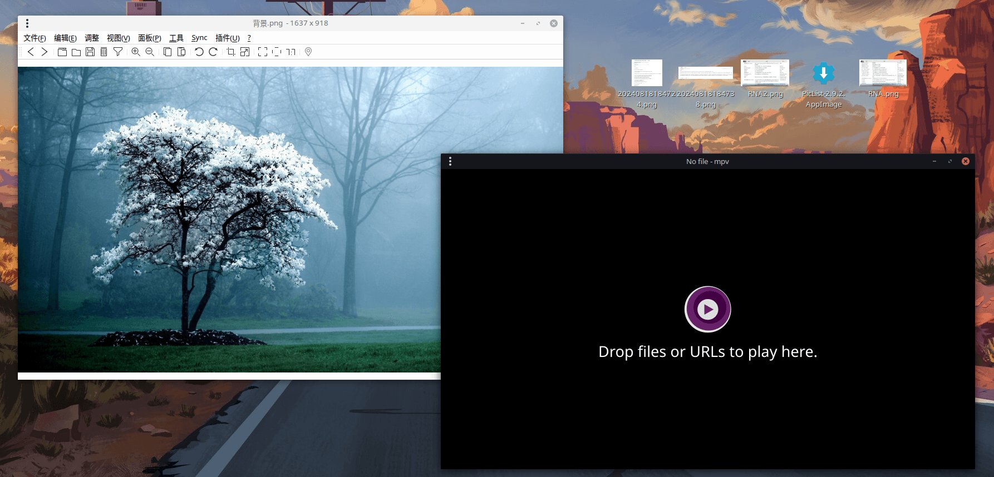The height and width of the screenshot is (477, 994).
Task: Open the resize image tool
Action: pyautogui.click(x=245, y=52)
